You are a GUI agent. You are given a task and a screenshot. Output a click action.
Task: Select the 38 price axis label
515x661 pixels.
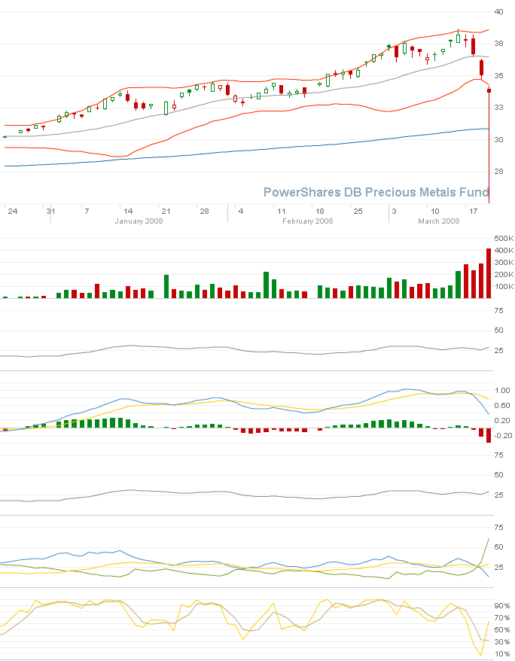(498, 44)
